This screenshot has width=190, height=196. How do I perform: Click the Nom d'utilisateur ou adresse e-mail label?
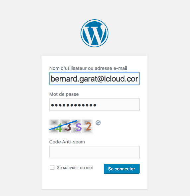[88, 68]
